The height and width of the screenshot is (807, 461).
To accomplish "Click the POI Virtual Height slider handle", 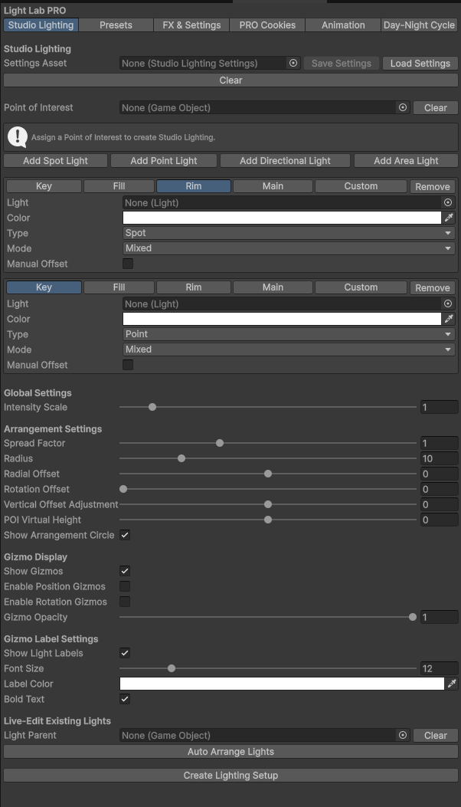I will [x=267, y=520].
